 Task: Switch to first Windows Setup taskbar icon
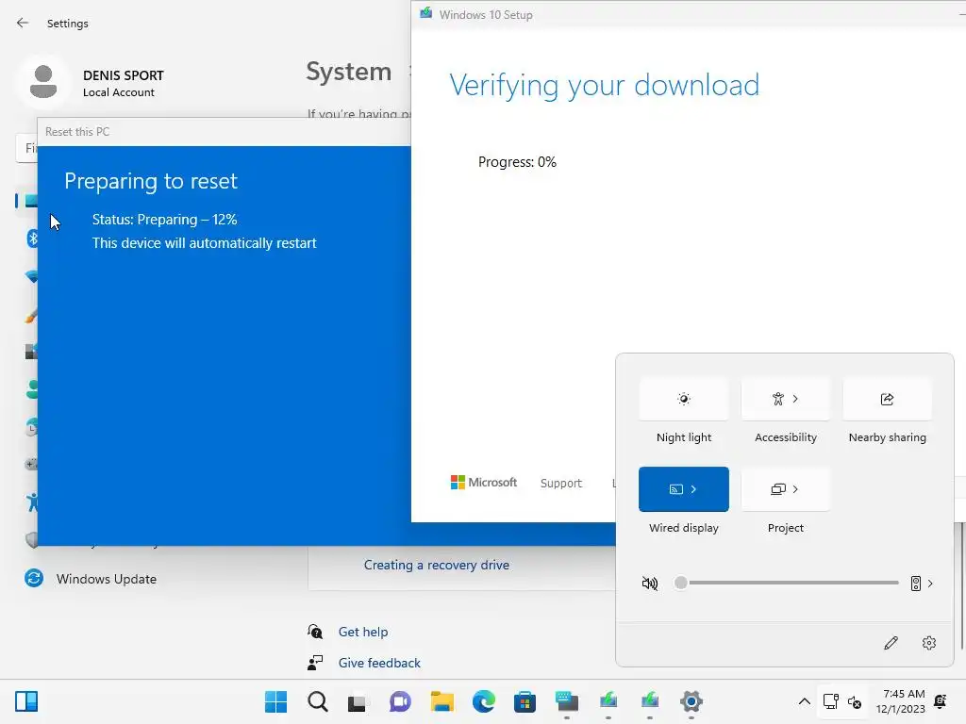[608, 701]
